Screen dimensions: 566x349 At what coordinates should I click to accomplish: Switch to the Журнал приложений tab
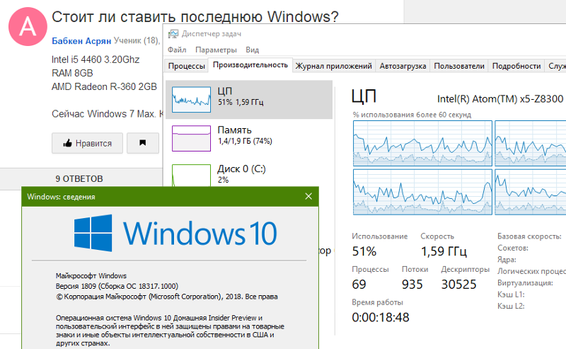point(333,67)
